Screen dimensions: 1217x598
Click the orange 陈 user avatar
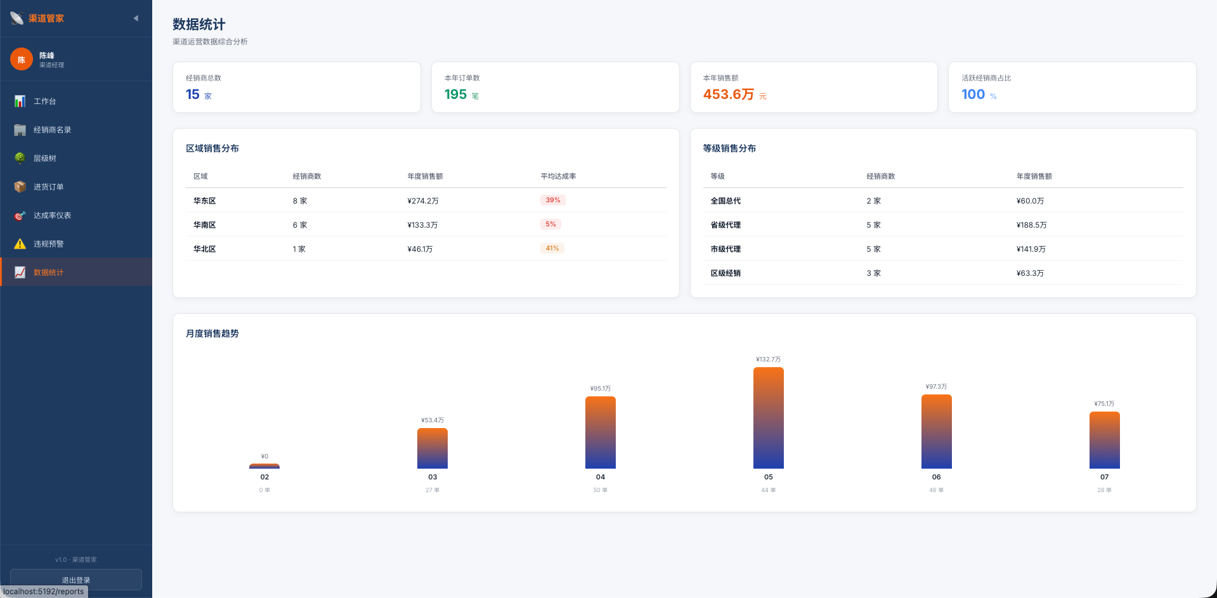(x=22, y=60)
